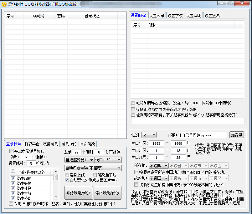Open 故乡地 province dropdown 不设省
The height and width of the screenshot is (214, 252).
point(178,178)
